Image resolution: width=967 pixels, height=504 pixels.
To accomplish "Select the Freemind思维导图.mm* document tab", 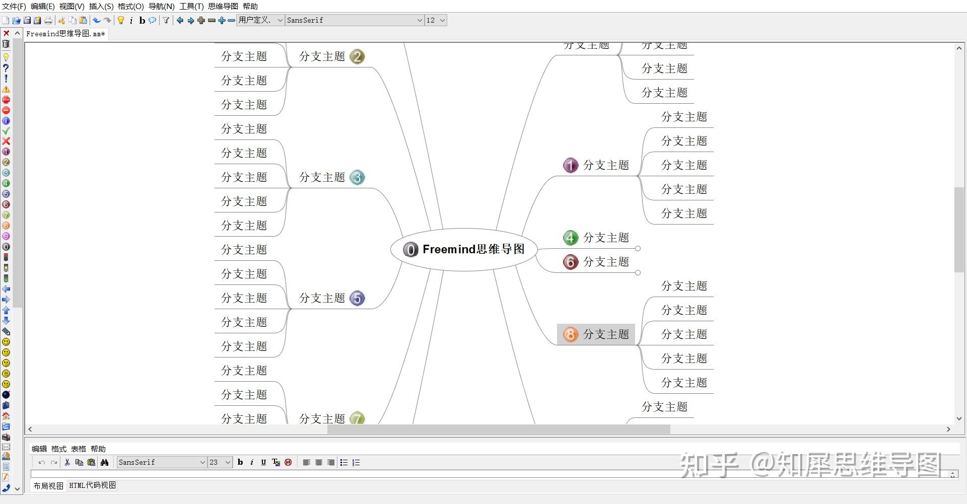I will pyautogui.click(x=66, y=34).
